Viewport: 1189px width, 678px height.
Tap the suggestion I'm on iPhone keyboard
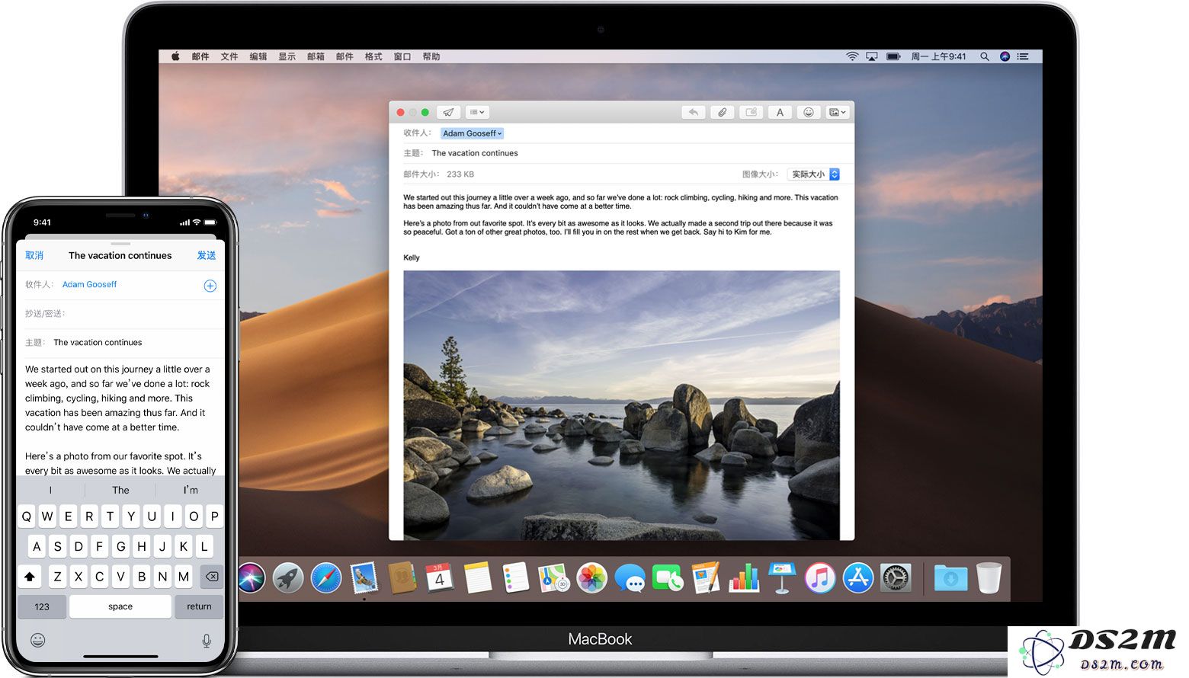(191, 490)
